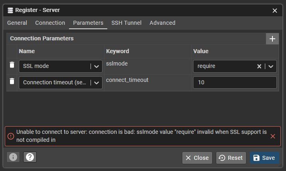Open the info icon button
Image resolution: width=286 pixels, height=171 pixels.
13,157
